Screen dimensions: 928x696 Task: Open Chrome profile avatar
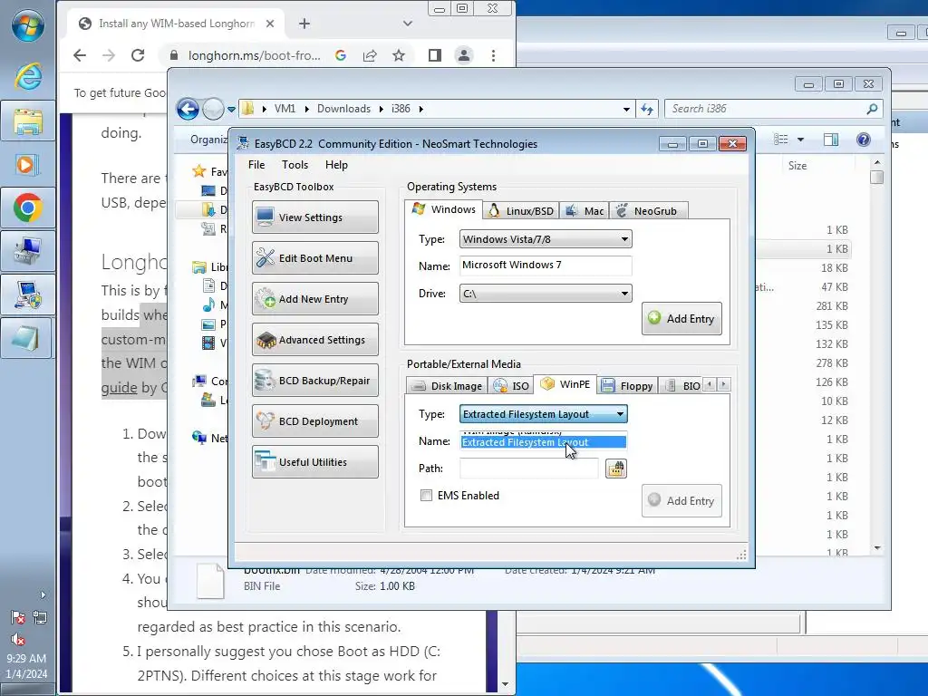(x=464, y=55)
